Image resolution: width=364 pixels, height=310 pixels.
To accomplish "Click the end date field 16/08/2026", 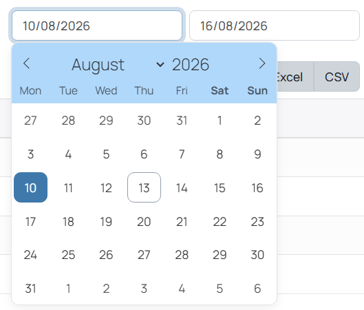I will pos(275,25).
